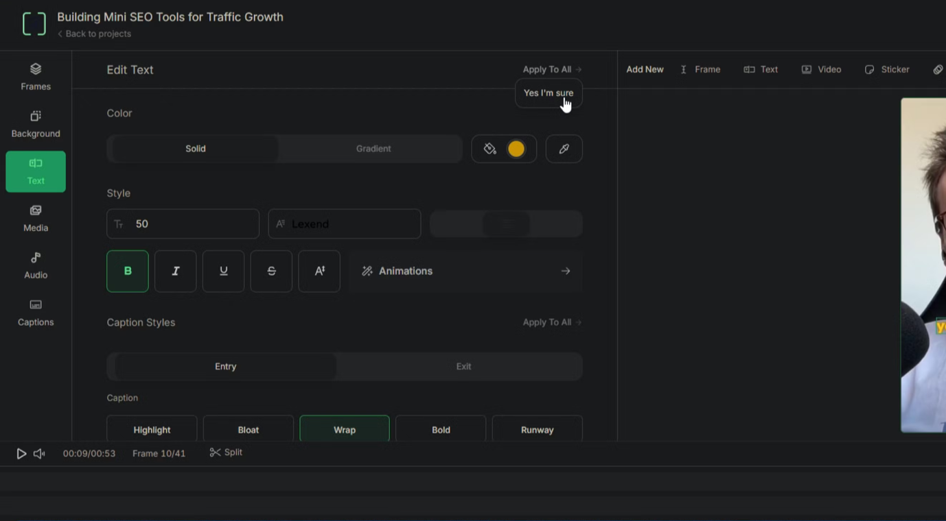
Task: Toggle italic text formatting
Action: click(175, 271)
